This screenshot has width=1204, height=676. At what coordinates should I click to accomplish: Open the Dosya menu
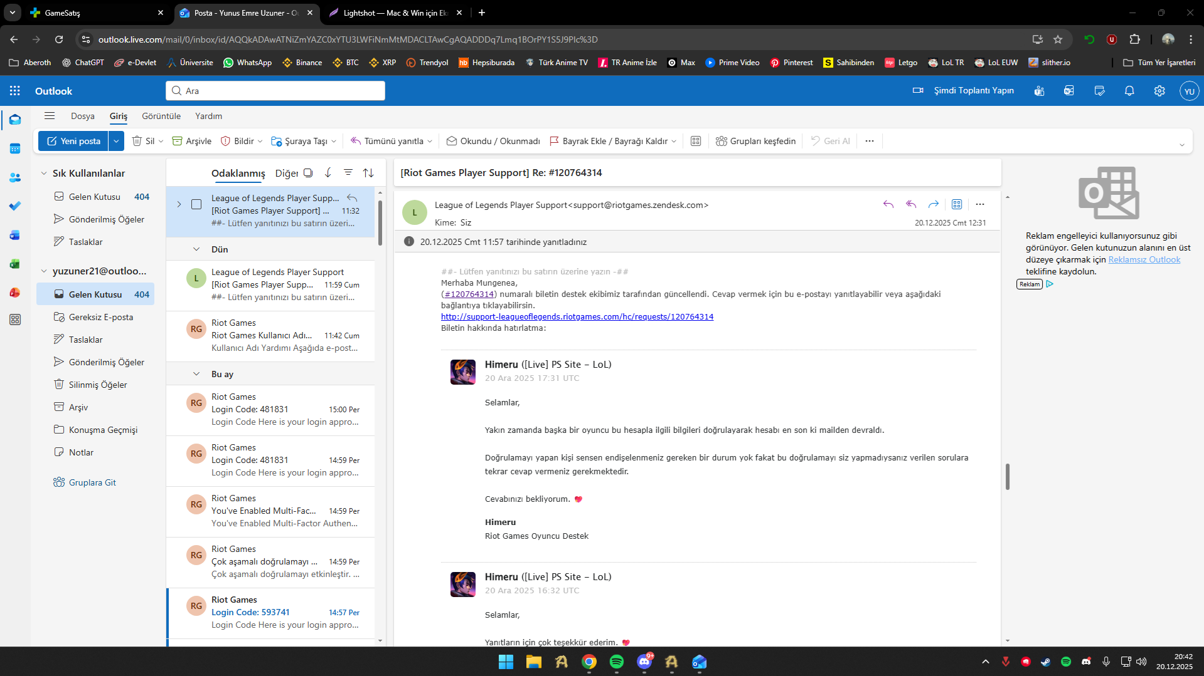point(83,116)
